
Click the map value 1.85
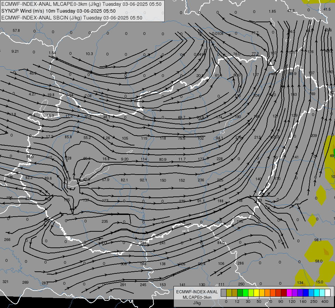(x=272, y=11)
